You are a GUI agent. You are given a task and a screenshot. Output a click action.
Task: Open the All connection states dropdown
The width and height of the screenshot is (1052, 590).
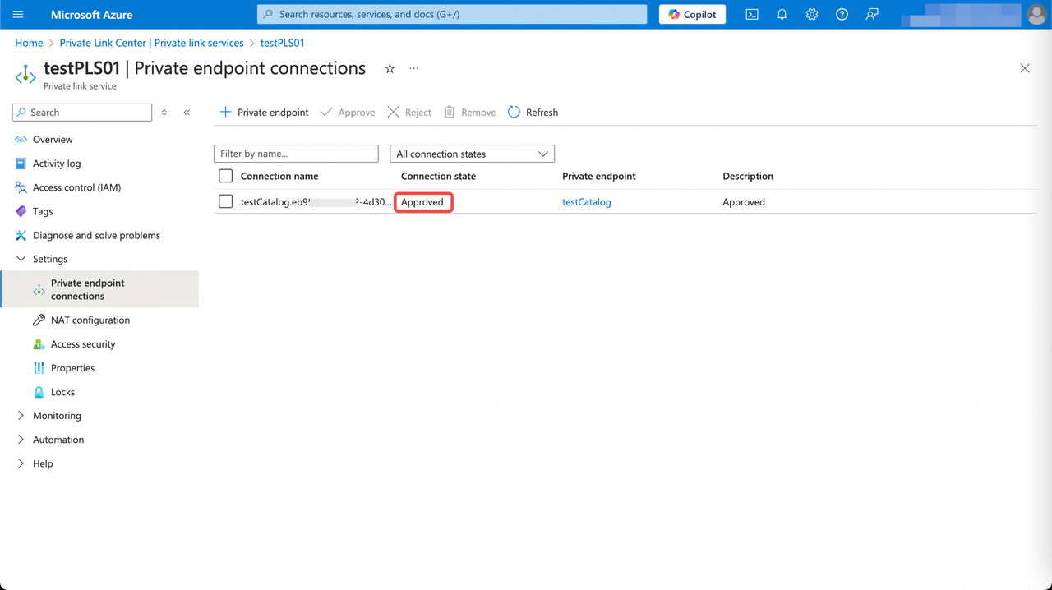pos(471,154)
